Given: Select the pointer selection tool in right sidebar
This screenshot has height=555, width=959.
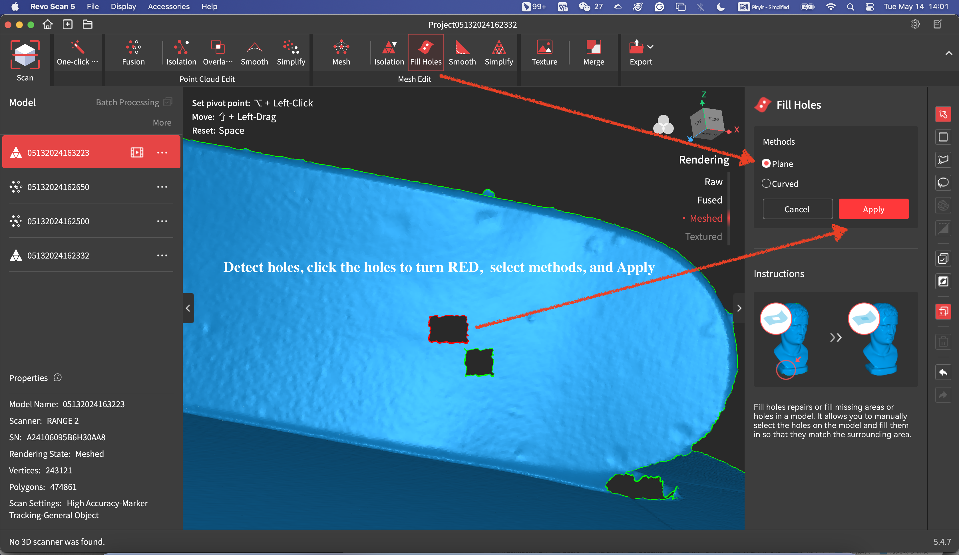Looking at the screenshot, I should click(x=943, y=114).
